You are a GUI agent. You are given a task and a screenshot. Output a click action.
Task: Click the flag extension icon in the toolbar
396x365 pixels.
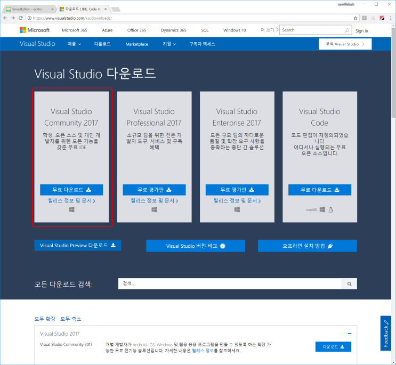[382, 18]
